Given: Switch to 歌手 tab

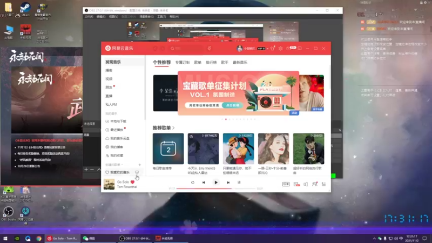Looking at the screenshot, I should click(x=225, y=63).
